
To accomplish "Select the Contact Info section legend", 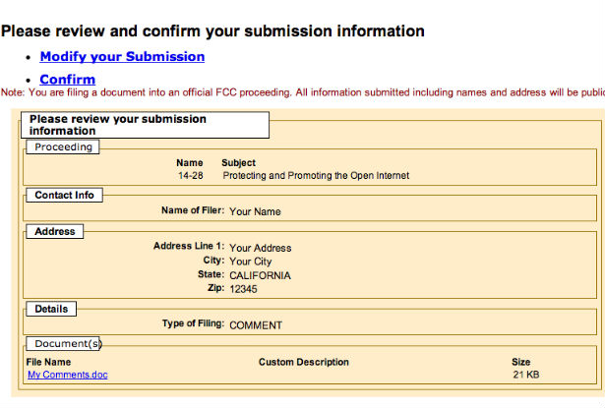I will (x=64, y=196).
